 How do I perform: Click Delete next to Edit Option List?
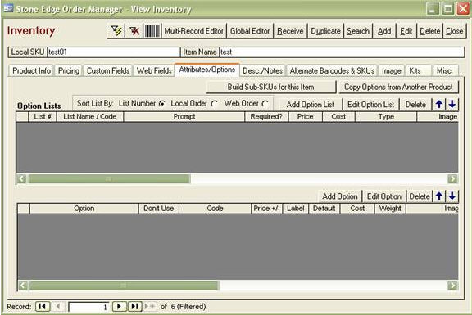pyautogui.click(x=415, y=105)
